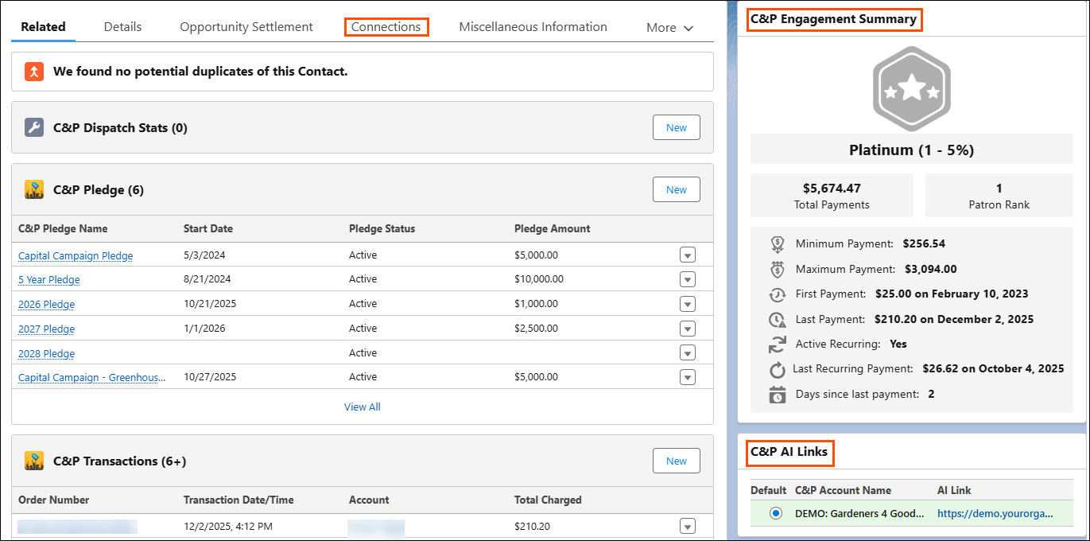Open the C&P Dispatch Stats (0) heading

[120, 127]
